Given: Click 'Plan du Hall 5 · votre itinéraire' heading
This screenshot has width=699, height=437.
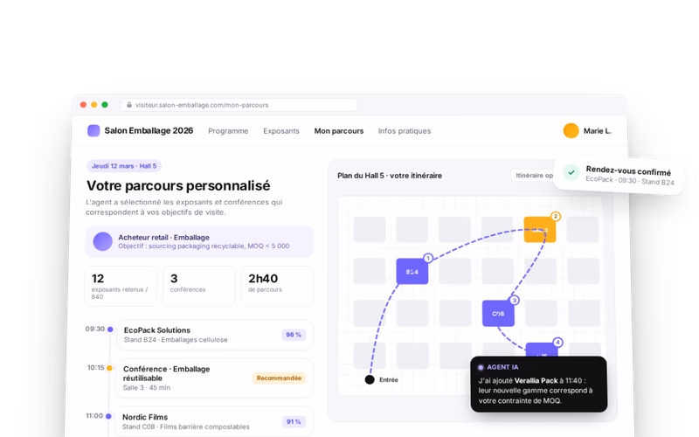Looking at the screenshot, I should pos(390,176).
